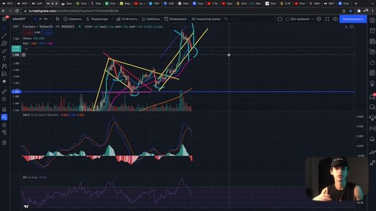
Task: Bookmark the page with star icon
Action: (x=351, y=11)
